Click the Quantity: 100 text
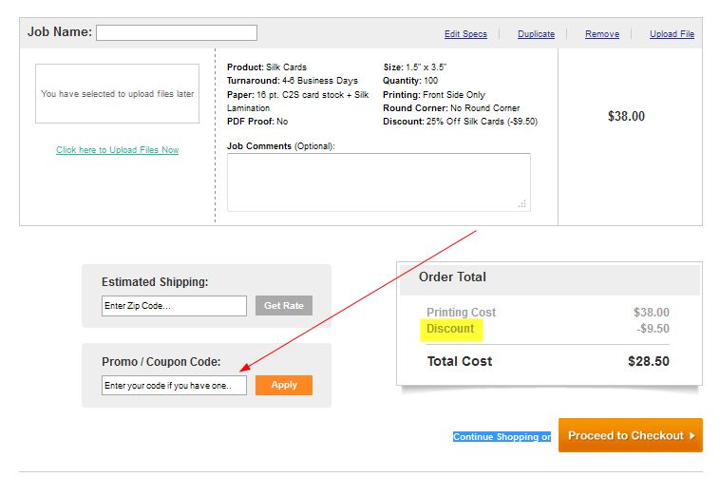 pos(410,81)
